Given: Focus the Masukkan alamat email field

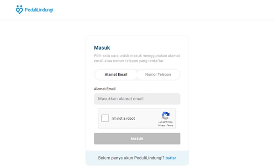Looking at the screenshot, I should click(137, 99).
